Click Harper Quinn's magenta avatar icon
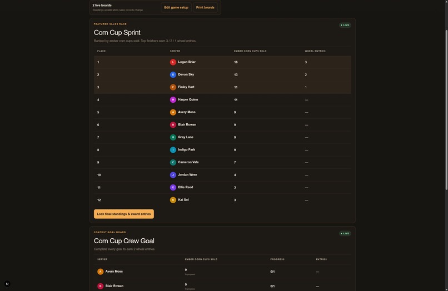Viewport: 448px width, 291px height. (x=173, y=99)
